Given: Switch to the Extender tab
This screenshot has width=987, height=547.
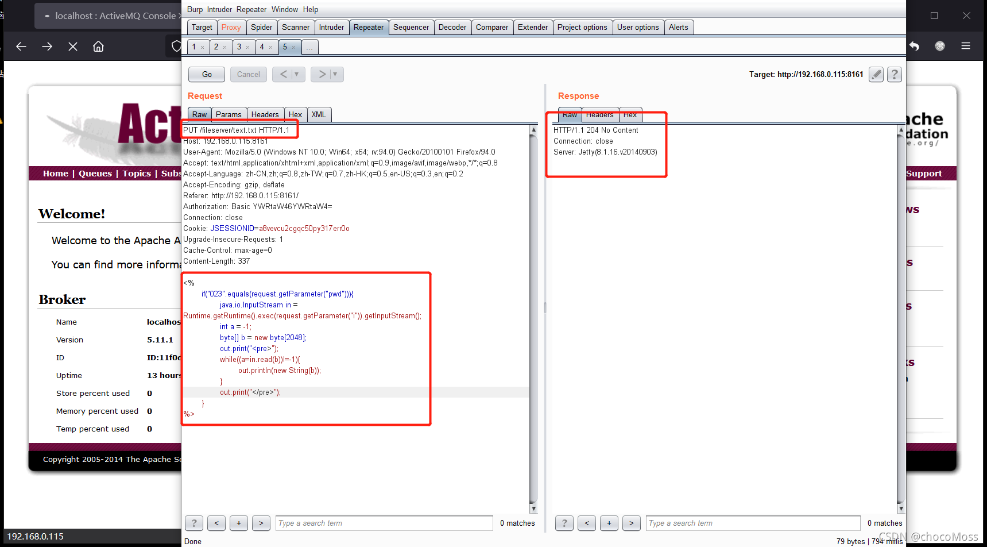Looking at the screenshot, I should pos(533,27).
